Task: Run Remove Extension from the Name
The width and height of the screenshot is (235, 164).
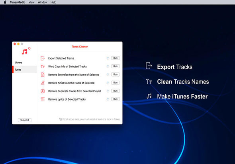Action: click(116, 74)
